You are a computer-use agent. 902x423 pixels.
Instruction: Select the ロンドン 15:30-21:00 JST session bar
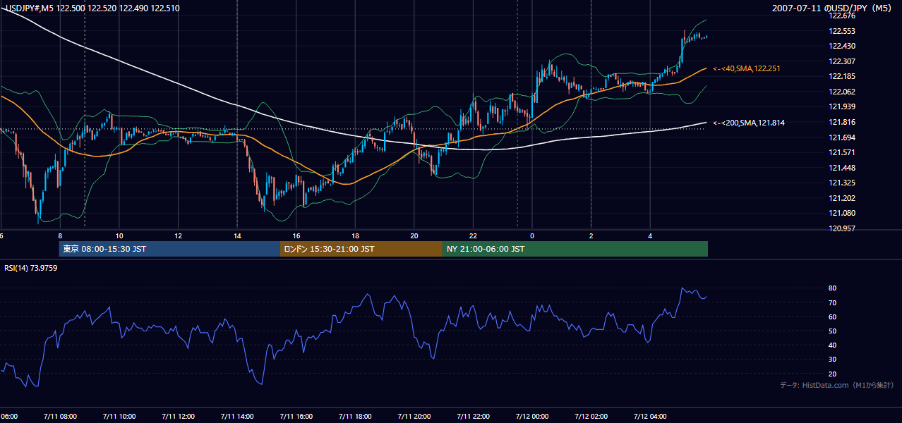pyautogui.click(x=361, y=249)
